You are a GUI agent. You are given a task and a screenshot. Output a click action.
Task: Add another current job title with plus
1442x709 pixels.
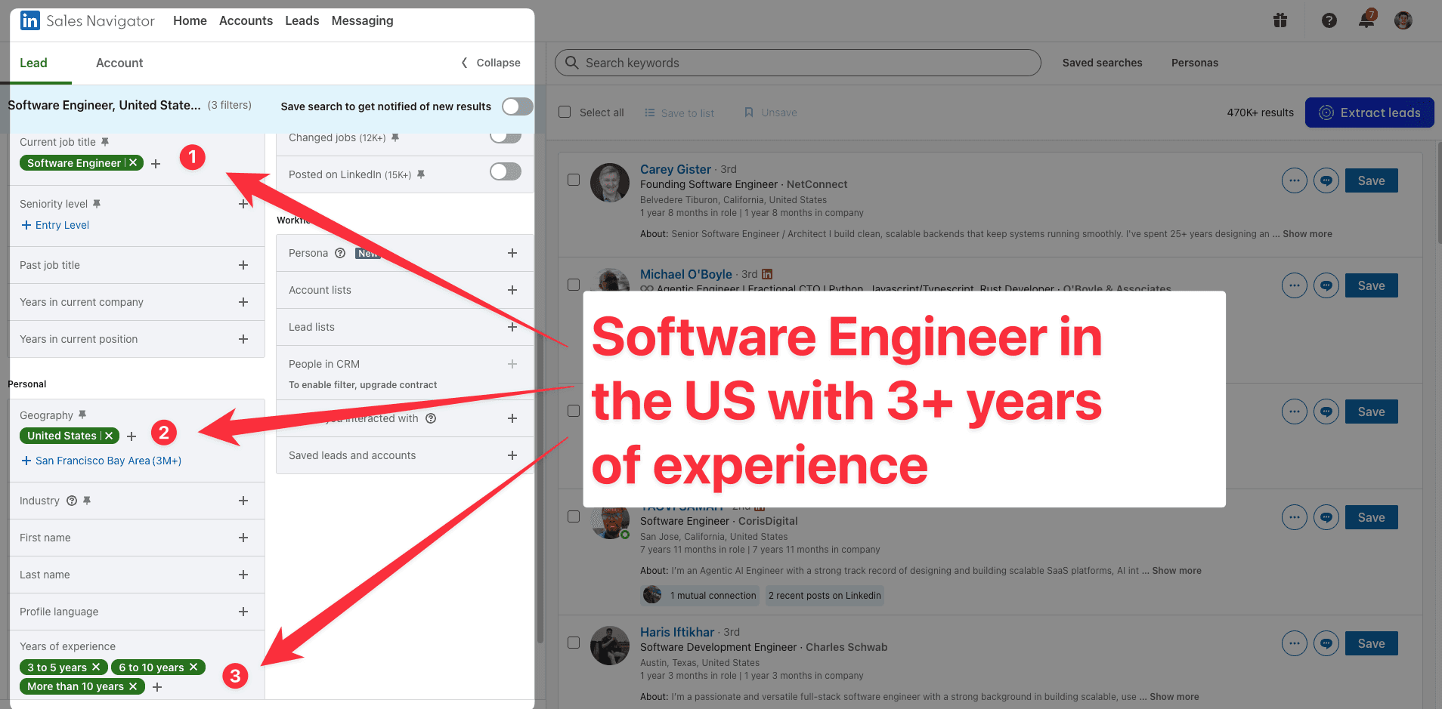pyautogui.click(x=156, y=163)
